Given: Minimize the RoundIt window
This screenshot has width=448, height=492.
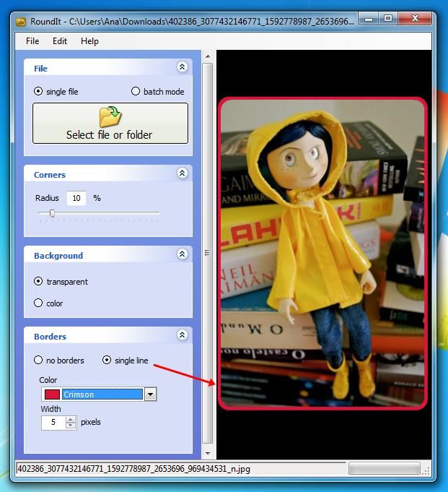Looking at the screenshot, I should (369, 19).
